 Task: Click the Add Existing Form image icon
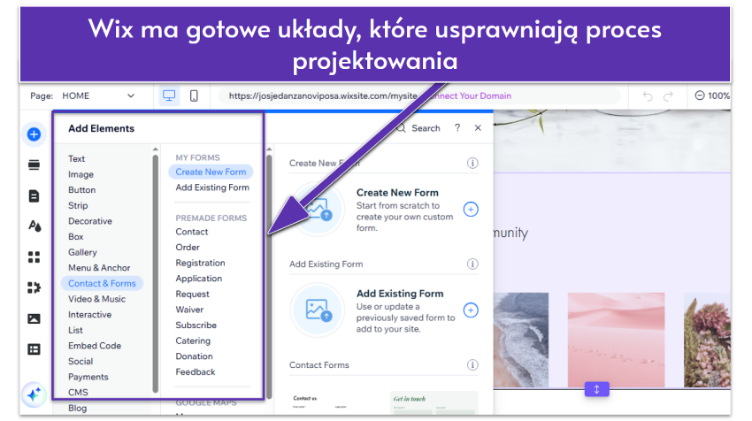coord(318,310)
